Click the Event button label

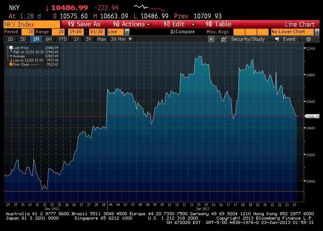tap(289, 39)
